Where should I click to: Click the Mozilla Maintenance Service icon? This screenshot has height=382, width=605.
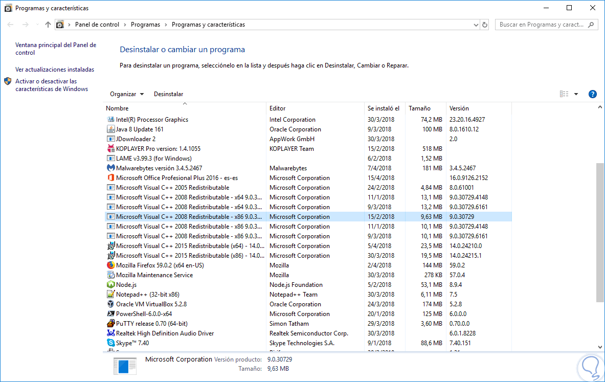pos(111,275)
